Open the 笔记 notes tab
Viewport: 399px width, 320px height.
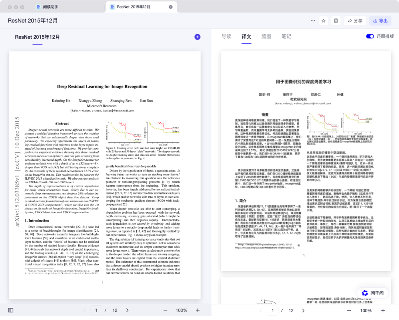coord(286,37)
